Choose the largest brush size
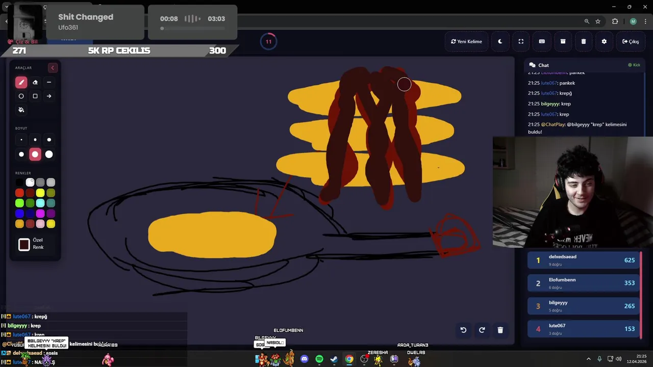This screenshot has width=653, height=367. click(x=49, y=154)
